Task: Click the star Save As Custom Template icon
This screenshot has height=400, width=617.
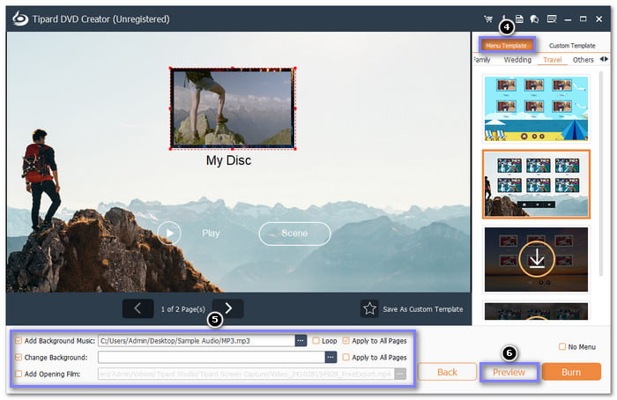Action: (x=370, y=308)
